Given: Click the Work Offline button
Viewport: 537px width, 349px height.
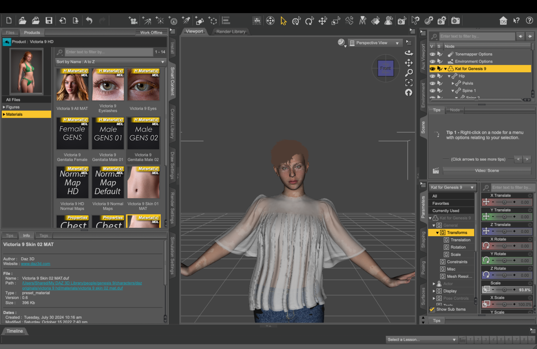Looking at the screenshot, I should (x=151, y=32).
